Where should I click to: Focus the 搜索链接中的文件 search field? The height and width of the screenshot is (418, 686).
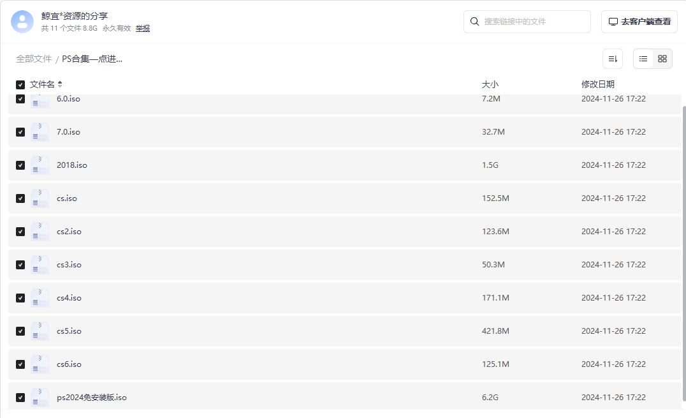tap(527, 22)
